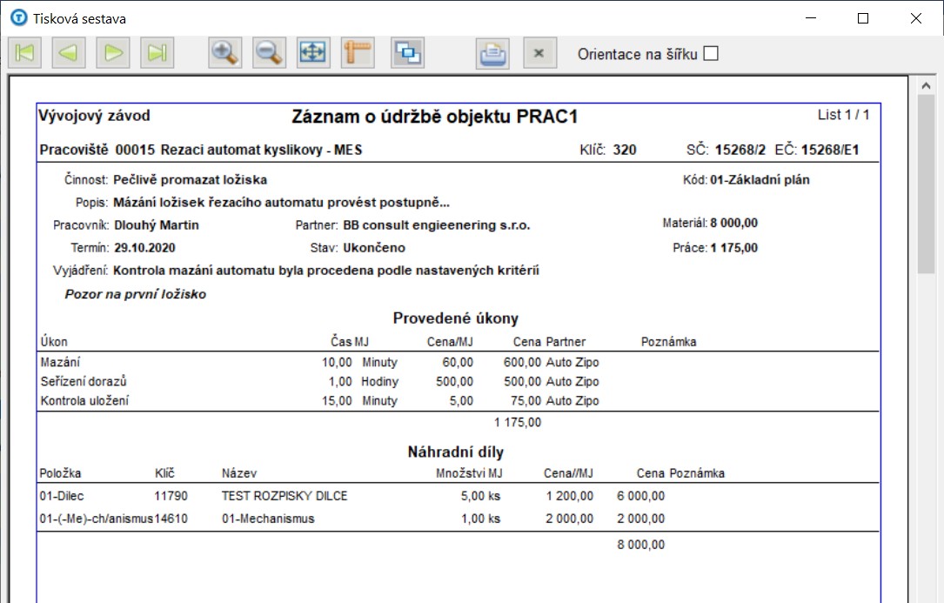Advance to the next report page

click(x=112, y=53)
